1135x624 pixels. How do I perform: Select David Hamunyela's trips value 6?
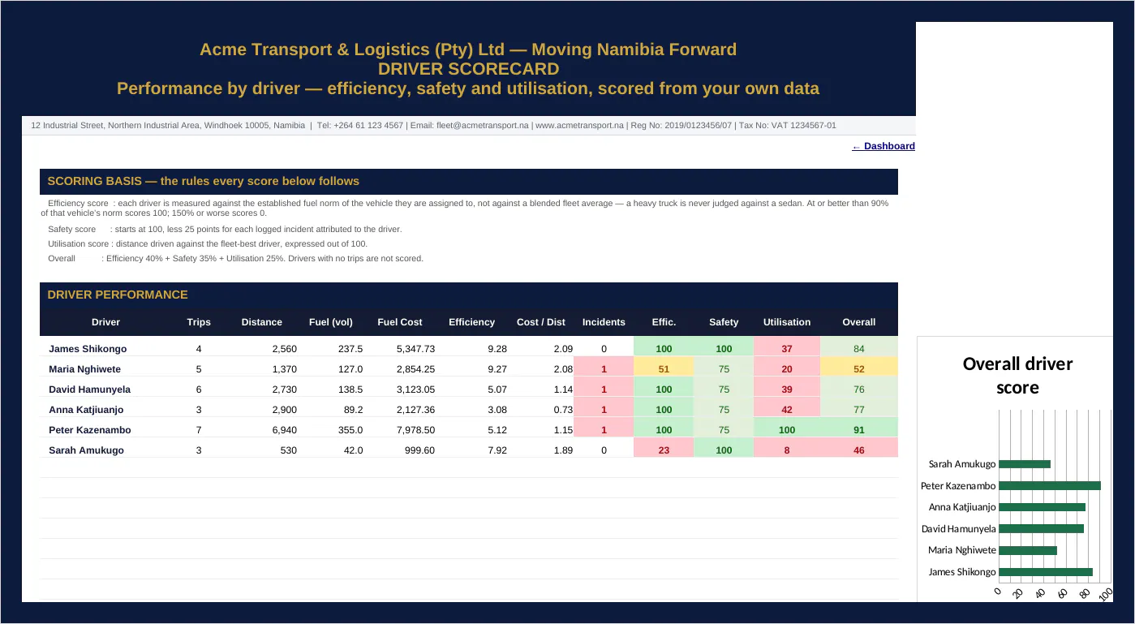tap(199, 389)
